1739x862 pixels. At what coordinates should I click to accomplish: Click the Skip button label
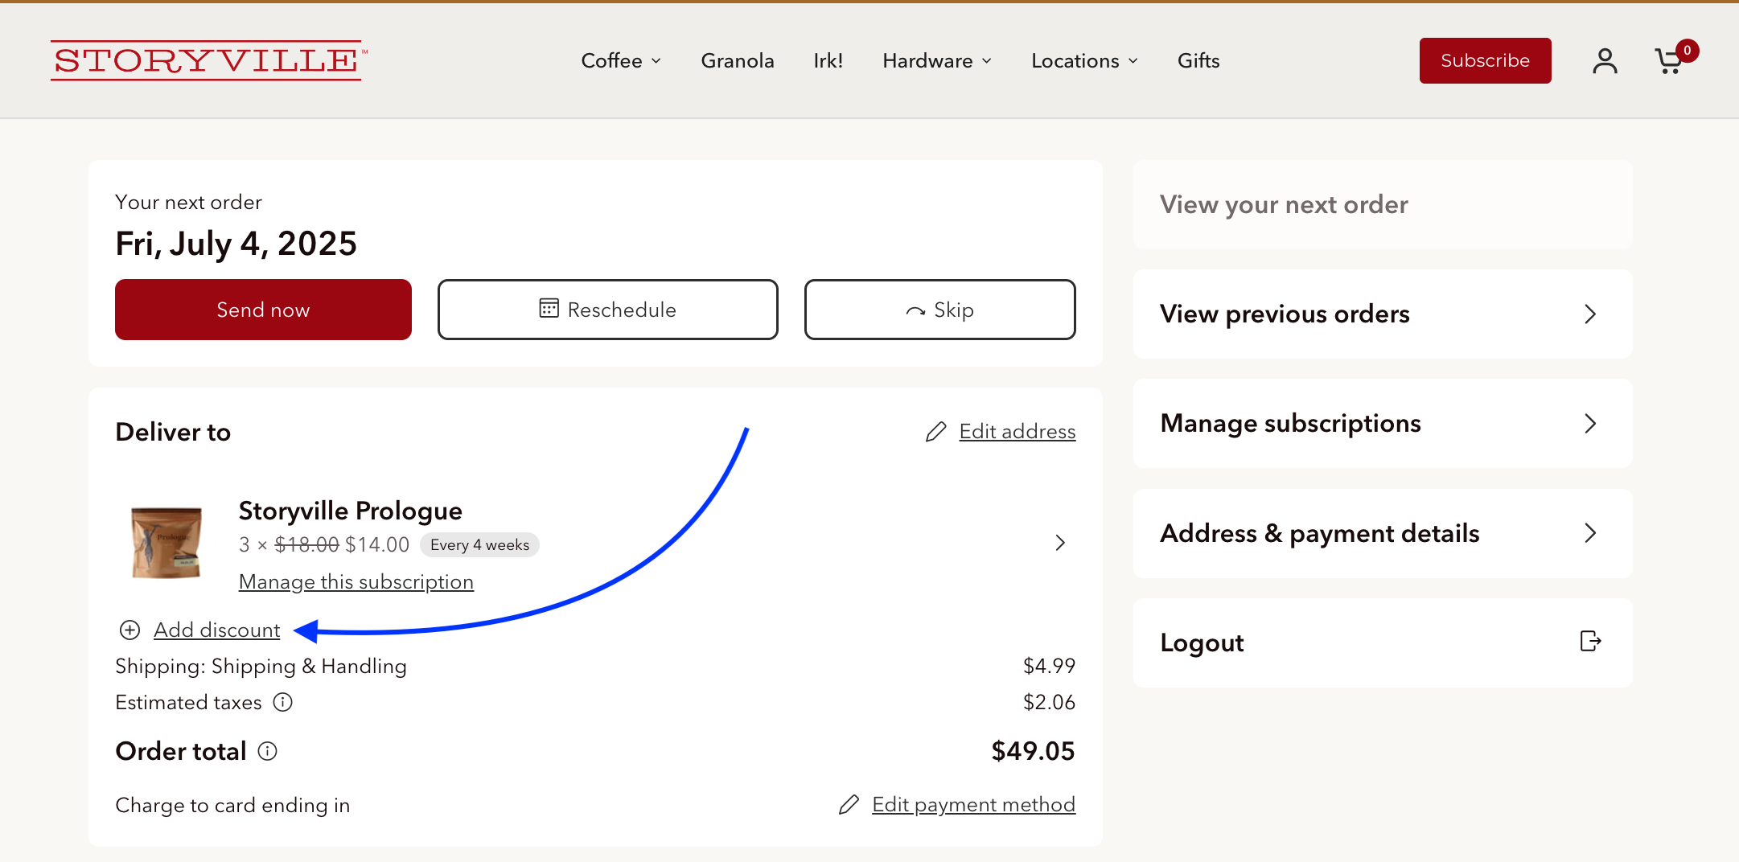point(954,310)
